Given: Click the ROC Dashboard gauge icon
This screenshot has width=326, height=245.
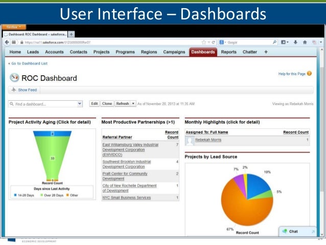Looking at the screenshot, I should click(x=14, y=78).
